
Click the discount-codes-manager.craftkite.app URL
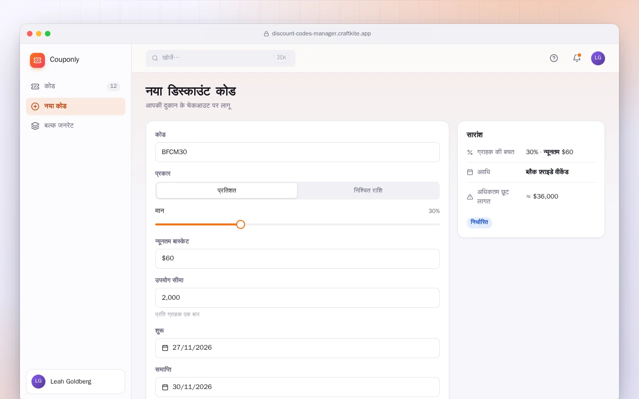pyautogui.click(x=321, y=34)
